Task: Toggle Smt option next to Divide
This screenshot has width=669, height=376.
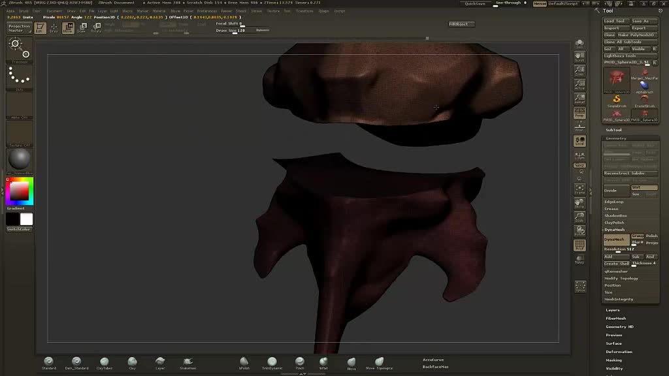Action: point(644,187)
